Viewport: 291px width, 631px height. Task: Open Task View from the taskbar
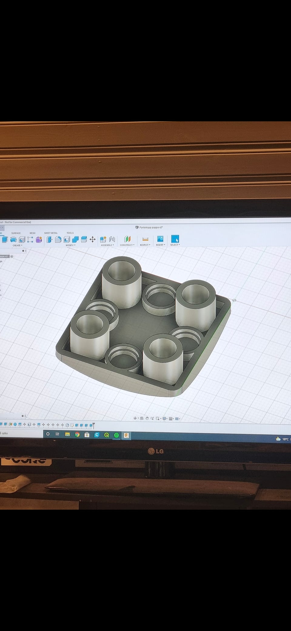(x=57, y=434)
